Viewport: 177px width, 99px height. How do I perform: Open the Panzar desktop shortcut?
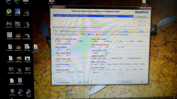[20, 92]
